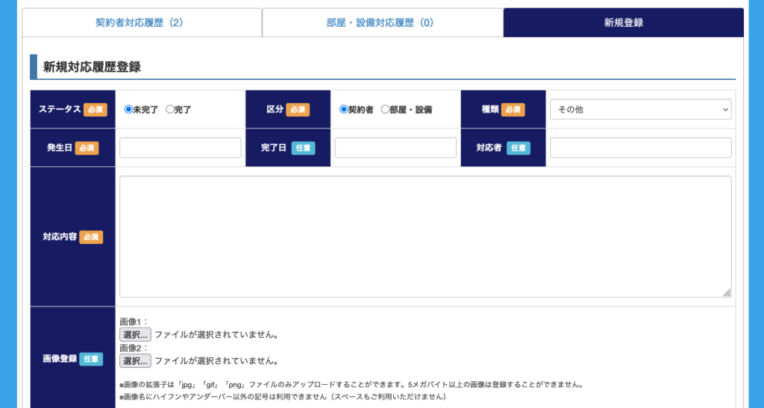This screenshot has width=764, height=408.
Task: Click the 発生日 date input field
Action: point(181,148)
